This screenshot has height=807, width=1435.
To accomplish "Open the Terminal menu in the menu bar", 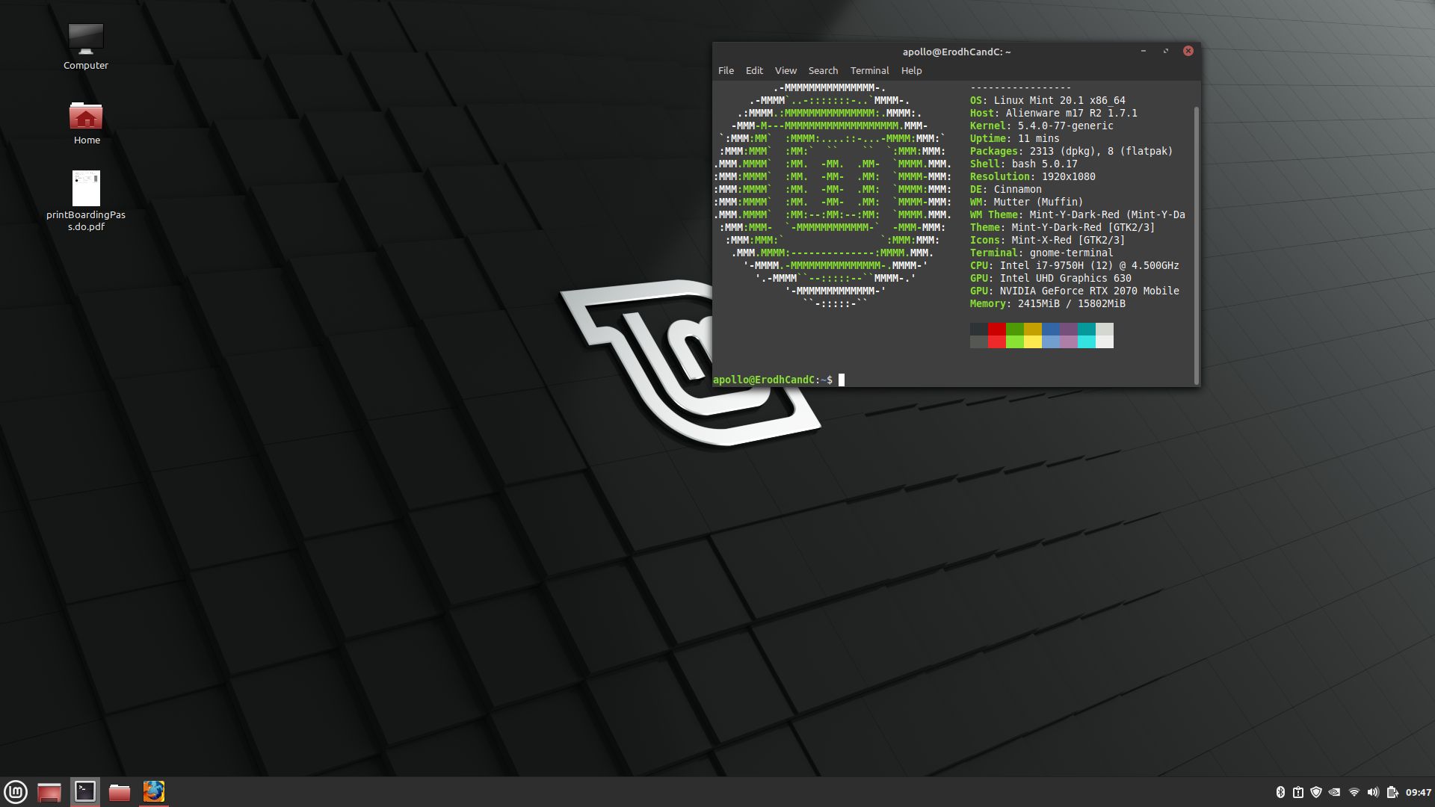I will point(869,70).
